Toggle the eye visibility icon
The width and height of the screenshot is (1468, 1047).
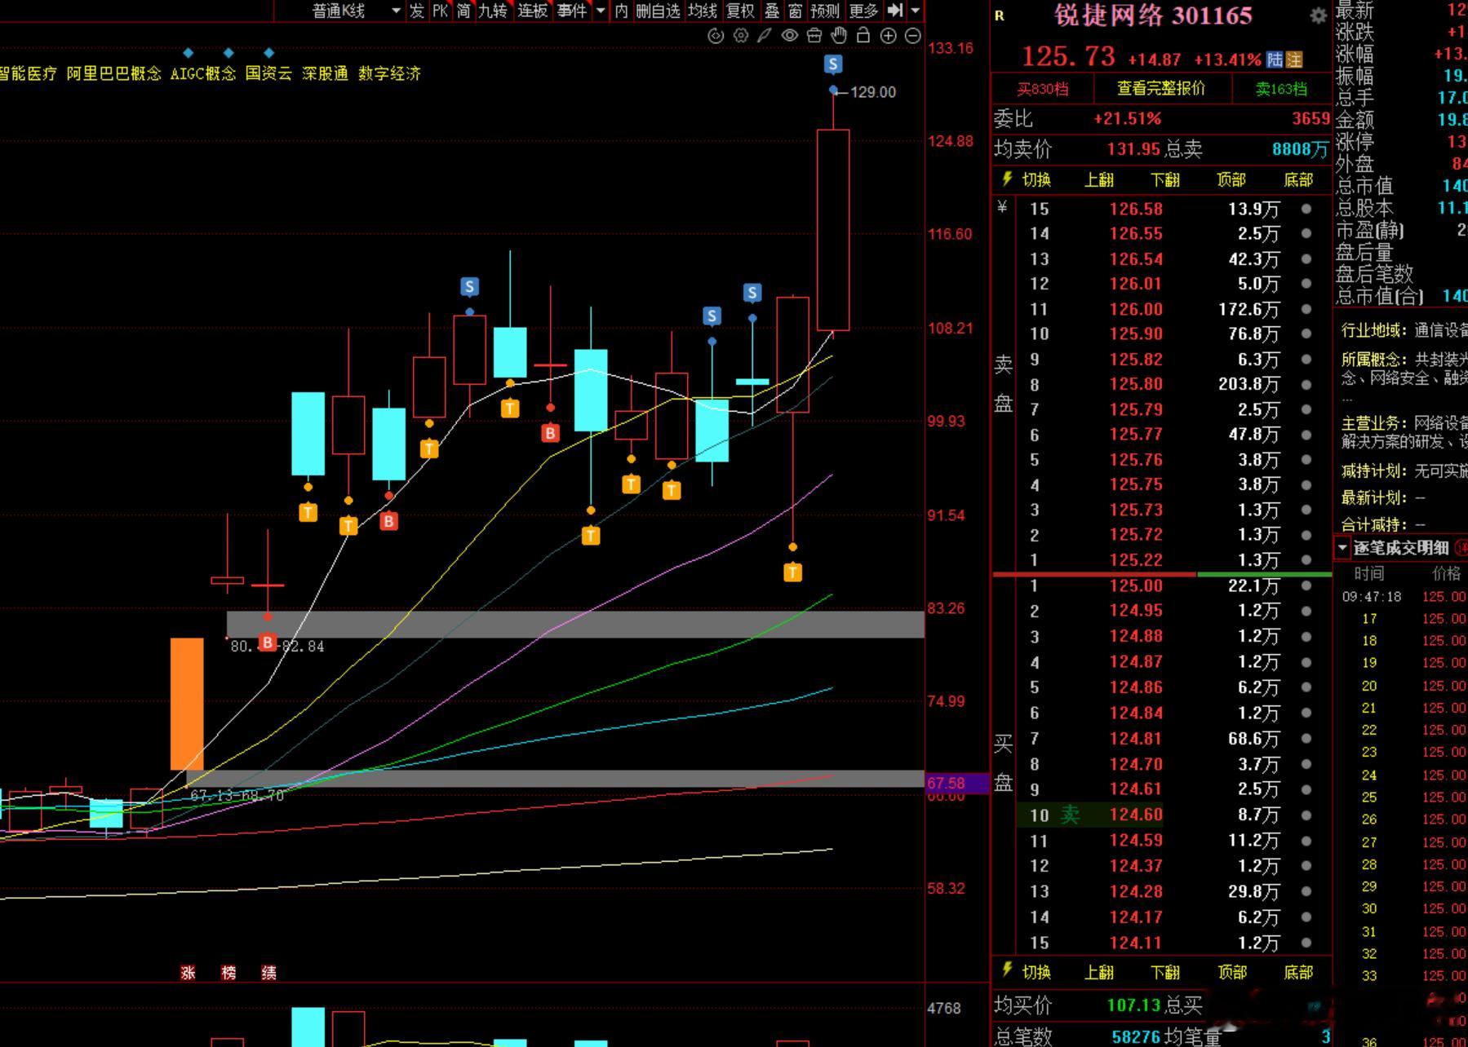pos(789,35)
